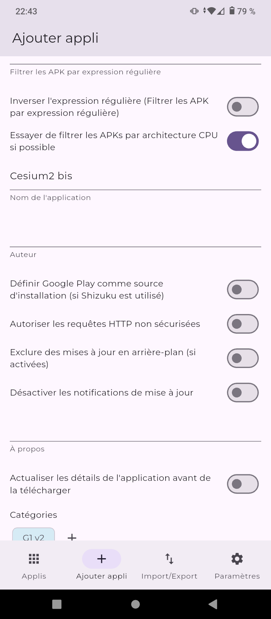Open the Applis grid icon
271x619 pixels.
coord(34,559)
